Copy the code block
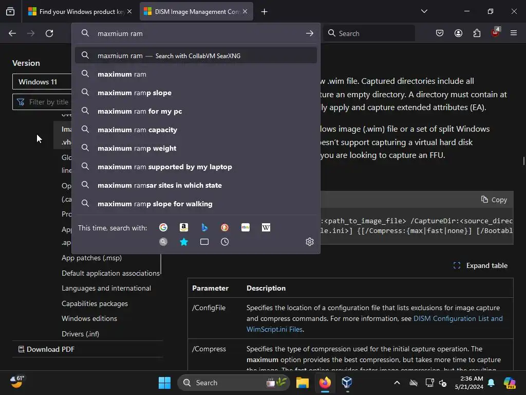 (x=494, y=200)
